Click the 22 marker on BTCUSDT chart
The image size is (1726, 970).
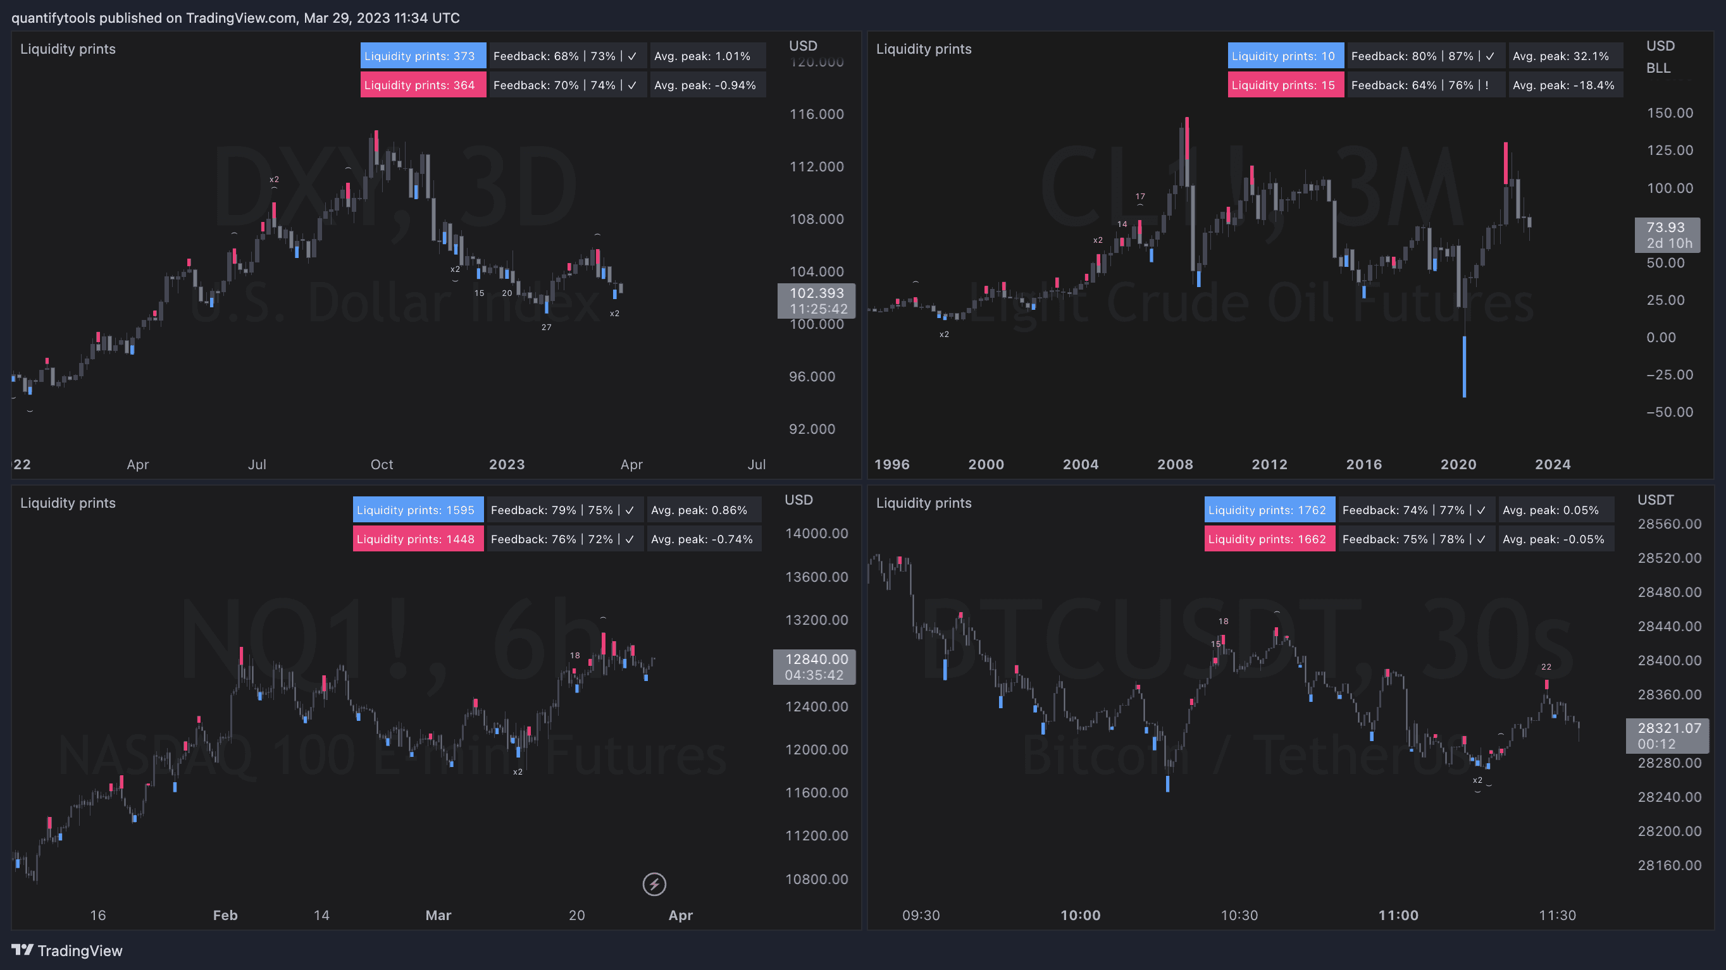tap(1546, 666)
